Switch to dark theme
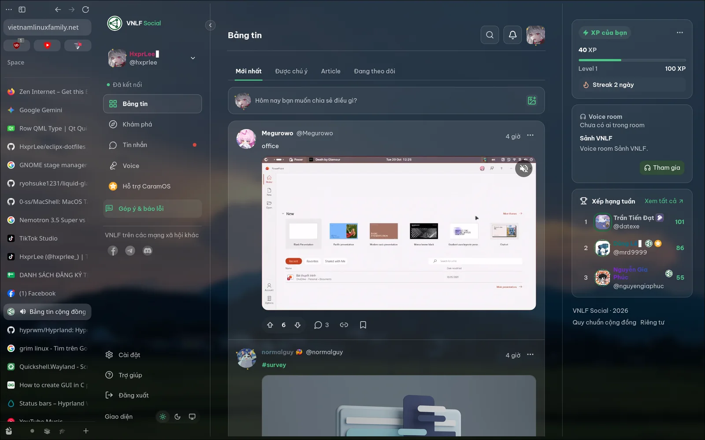 tap(178, 417)
